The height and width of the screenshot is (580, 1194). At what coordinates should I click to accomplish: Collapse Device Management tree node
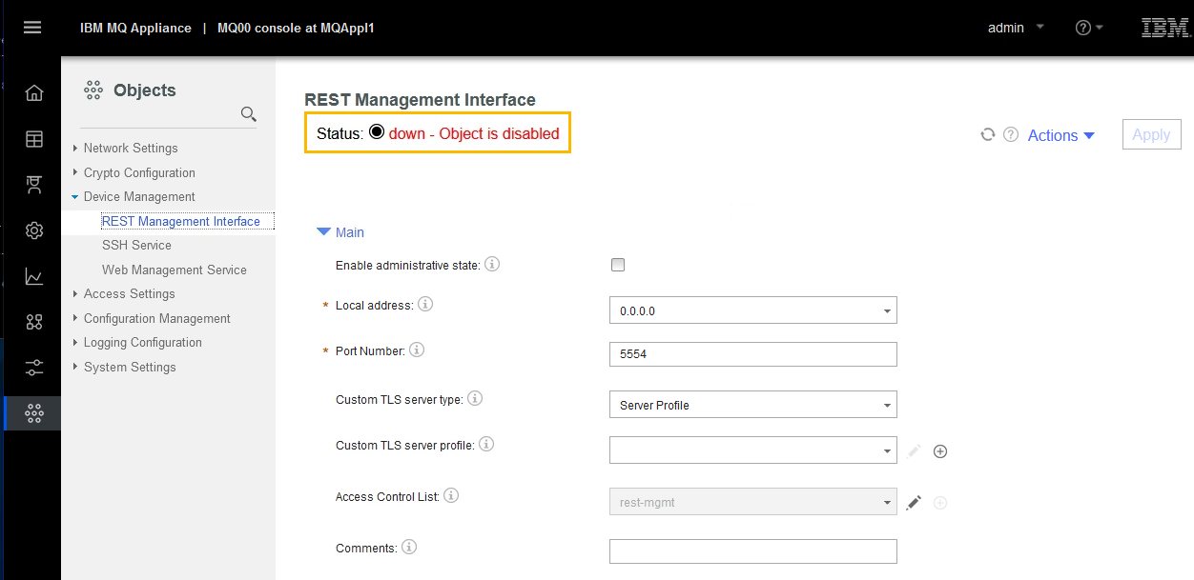click(75, 197)
